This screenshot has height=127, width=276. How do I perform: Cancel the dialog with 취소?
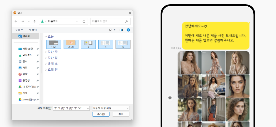pyautogui.click(x=121, y=114)
